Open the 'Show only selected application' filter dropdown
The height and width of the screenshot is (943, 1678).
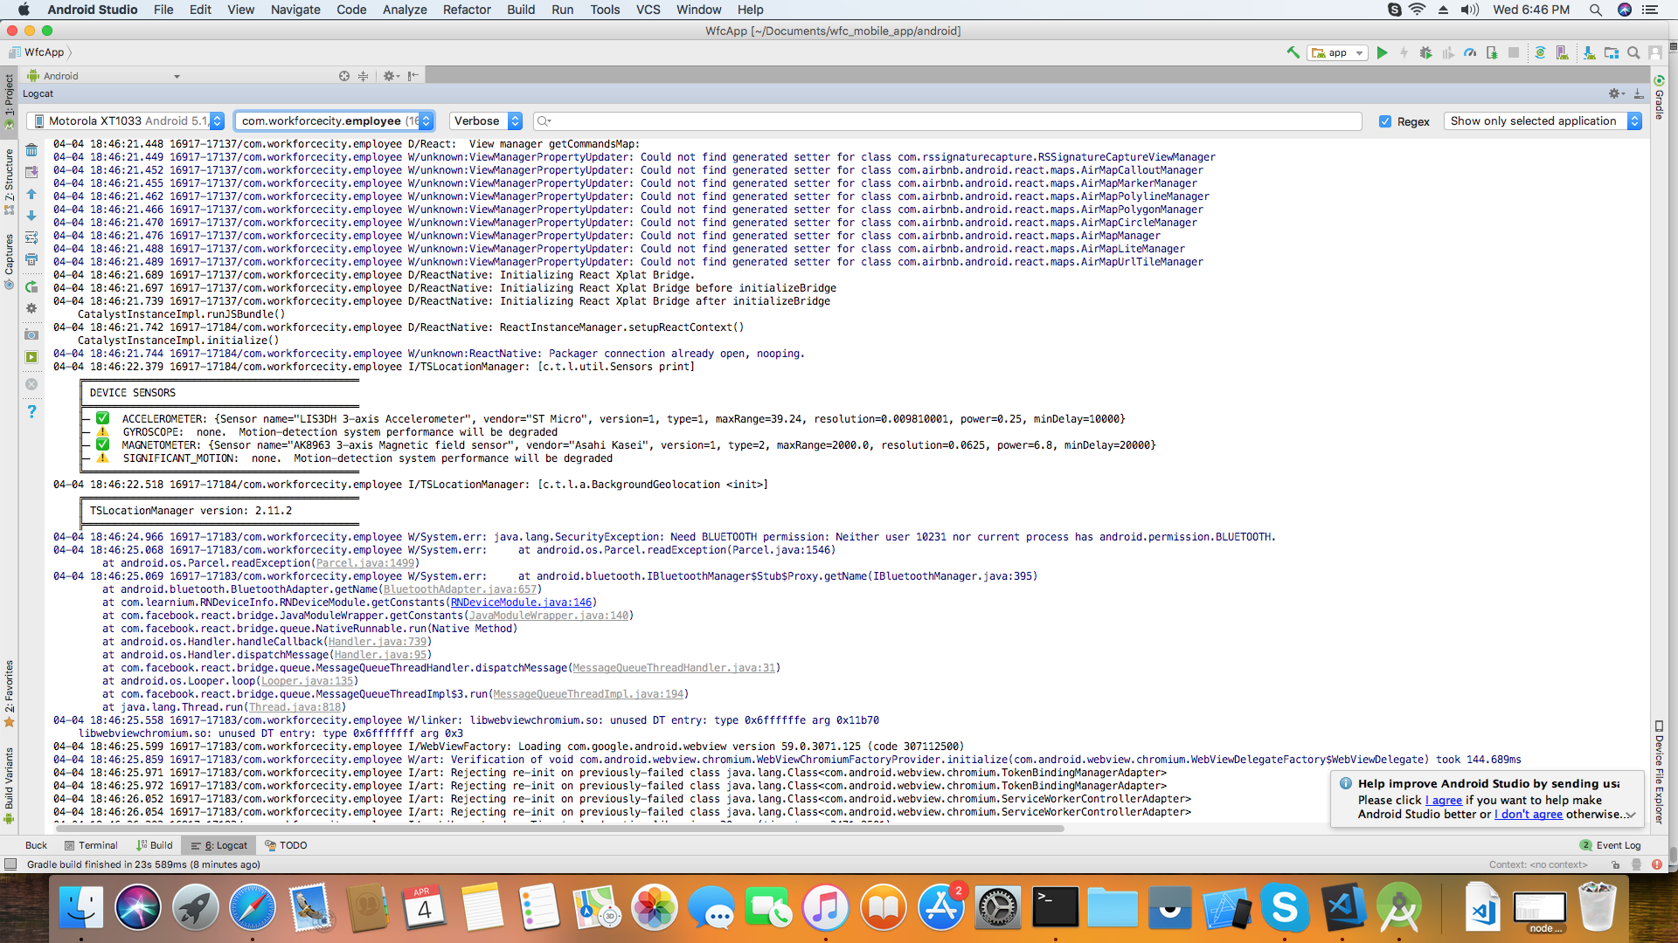1633,120
